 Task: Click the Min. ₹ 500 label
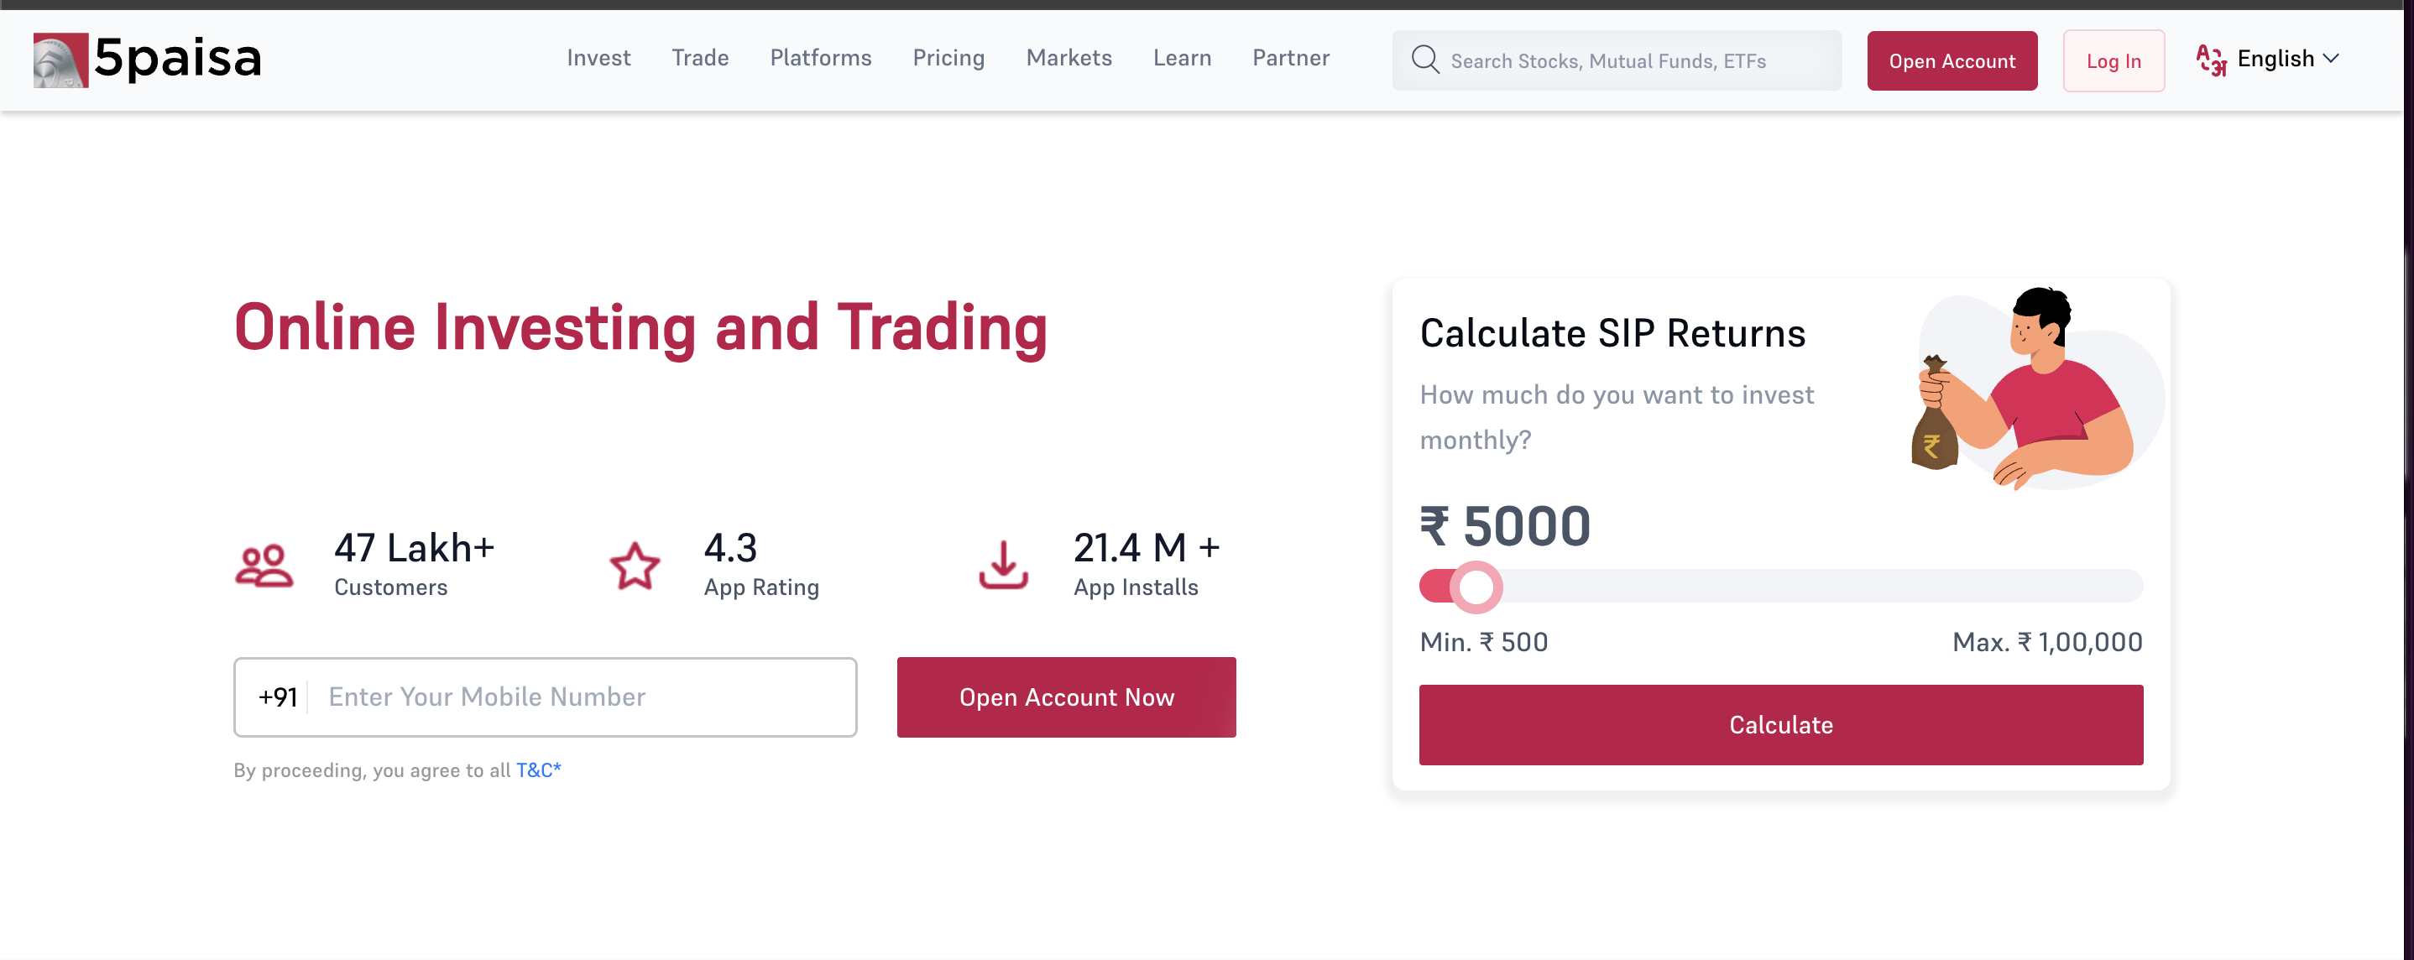click(1483, 643)
